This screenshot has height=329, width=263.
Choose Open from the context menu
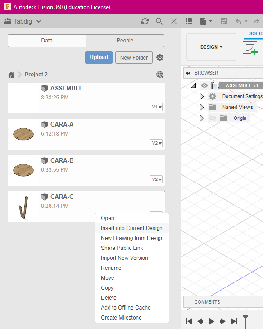tap(132, 218)
